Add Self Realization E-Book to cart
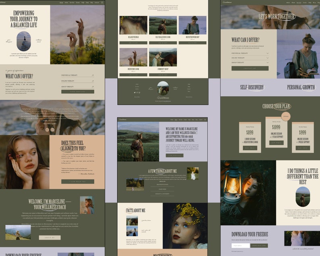The height and width of the screenshot is (256, 320). point(163,43)
